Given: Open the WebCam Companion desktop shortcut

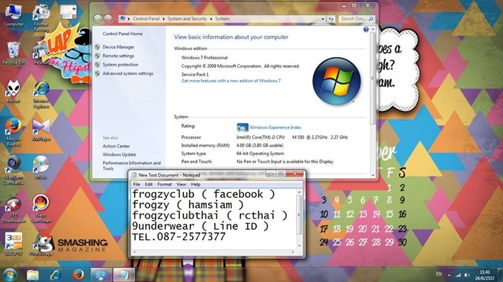Looking at the screenshot, I should tap(13, 170).
